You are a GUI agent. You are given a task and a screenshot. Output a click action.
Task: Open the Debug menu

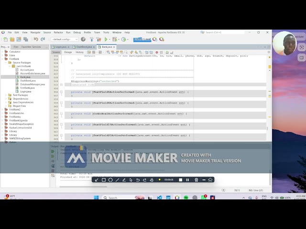click(77, 32)
